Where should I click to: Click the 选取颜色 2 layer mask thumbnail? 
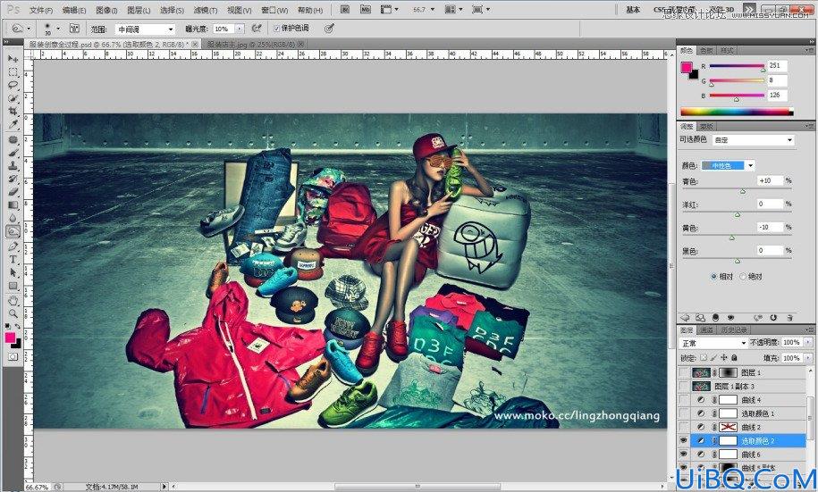[728, 441]
